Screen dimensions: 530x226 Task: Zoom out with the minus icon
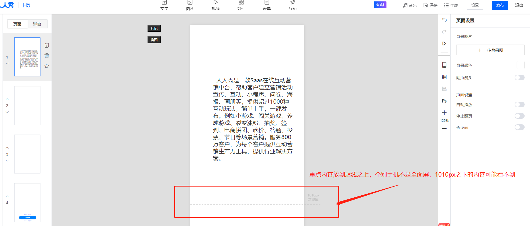444,129
